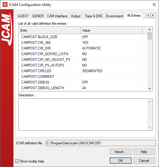Click the ICAM gear icon in title bar
Image resolution: width=159 pixels, height=167 pixels.
(x=5, y=4)
